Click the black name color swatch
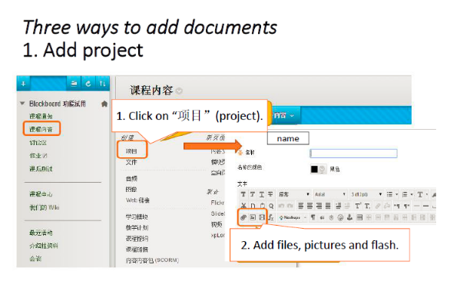The height and width of the screenshot is (281, 460). [314, 169]
